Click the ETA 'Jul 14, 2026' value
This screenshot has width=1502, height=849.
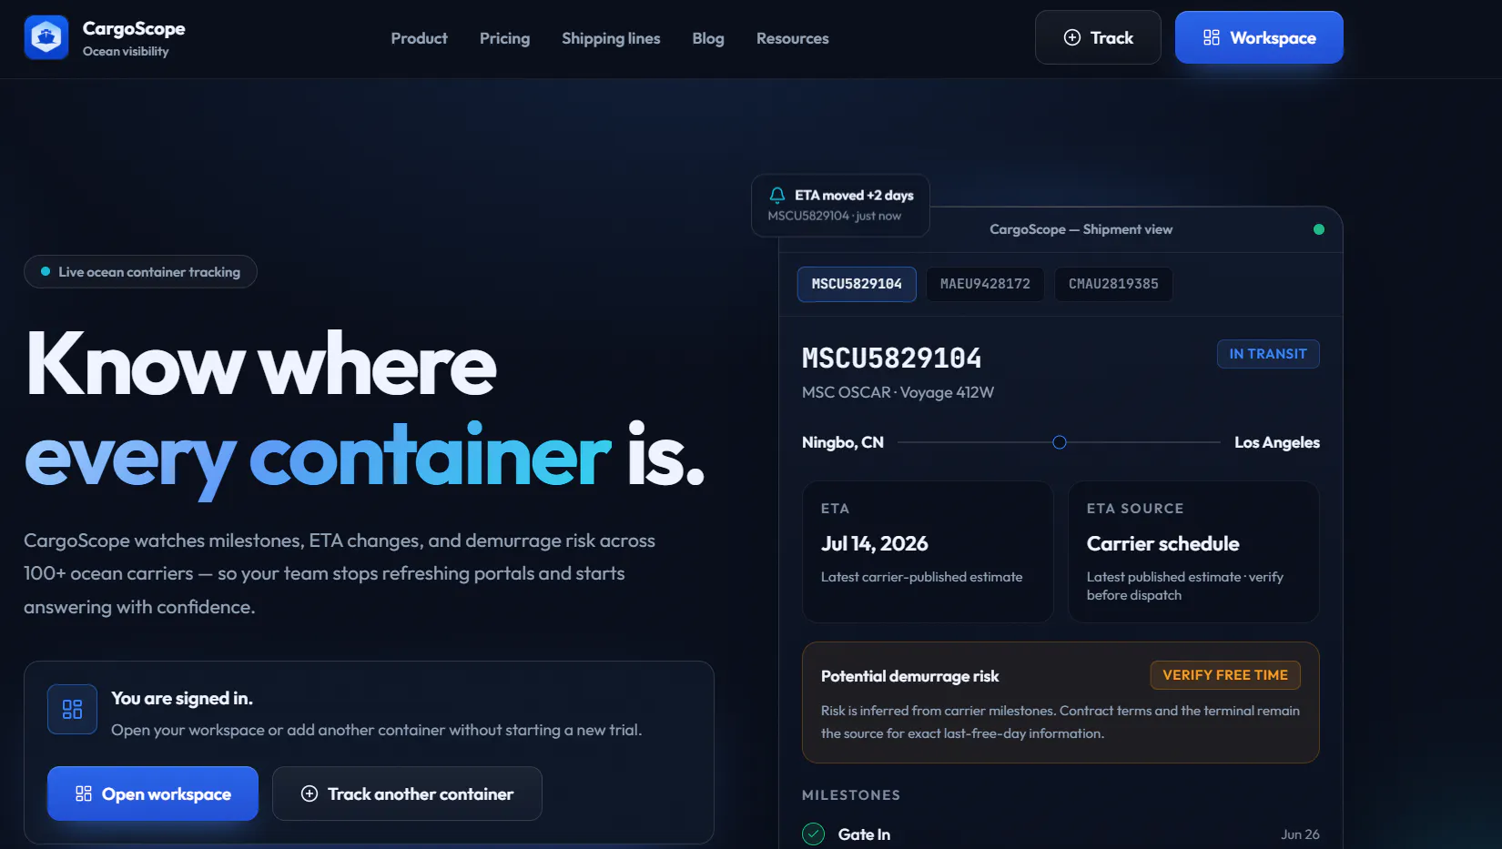[875, 543]
